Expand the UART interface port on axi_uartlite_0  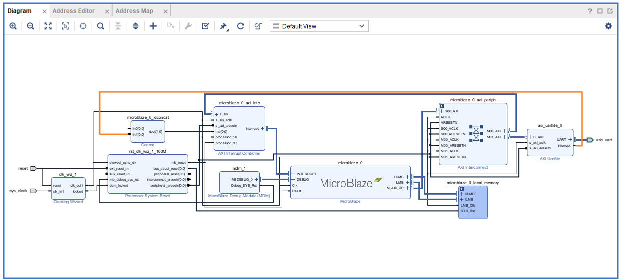(570, 140)
